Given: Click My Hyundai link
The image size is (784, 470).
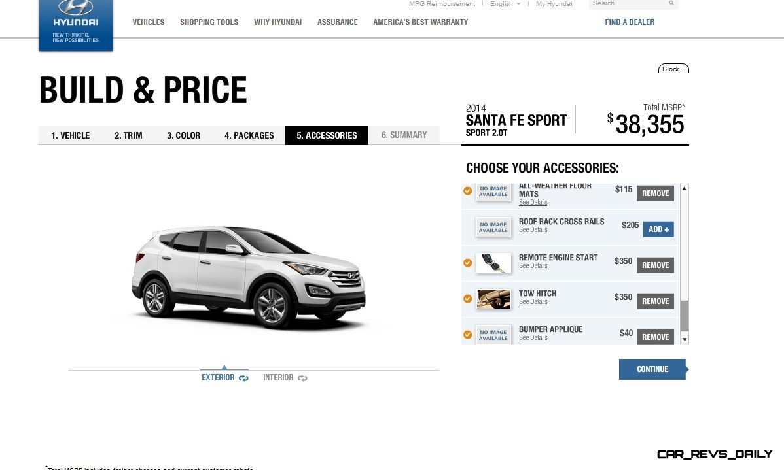Looking at the screenshot, I should tap(554, 3).
